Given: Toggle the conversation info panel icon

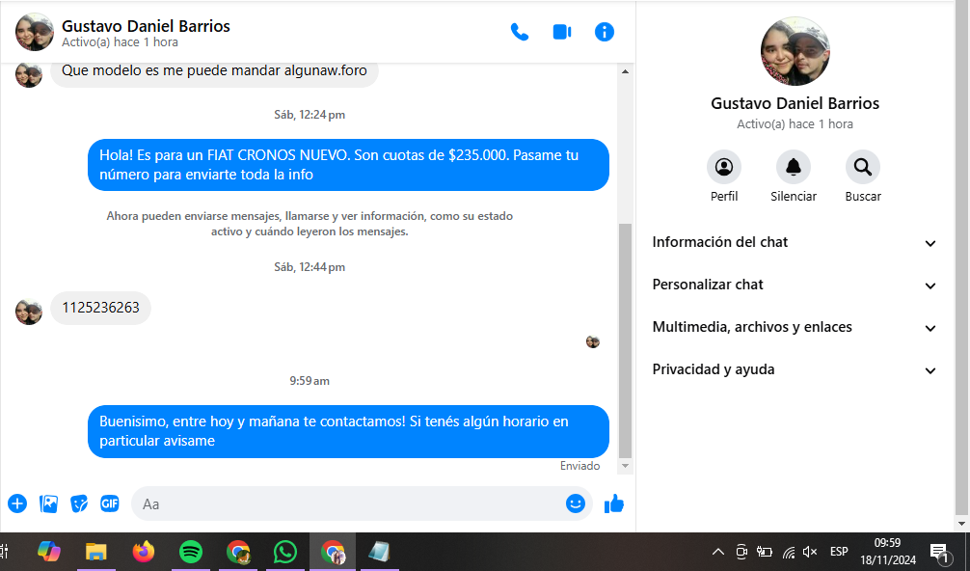Looking at the screenshot, I should pos(605,32).
